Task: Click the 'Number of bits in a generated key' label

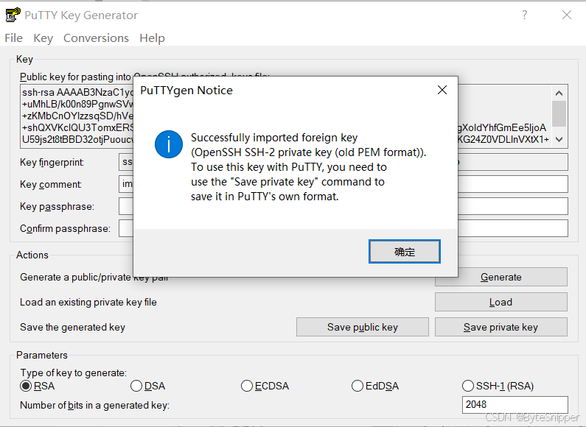Action: click(x=94, y=405)
